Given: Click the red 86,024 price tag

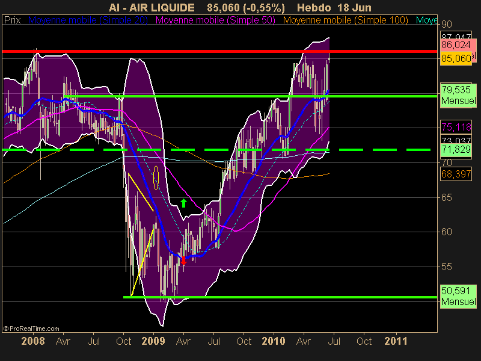Looking at the screenshot, I should pyautogui.click(x=456, y=45).
